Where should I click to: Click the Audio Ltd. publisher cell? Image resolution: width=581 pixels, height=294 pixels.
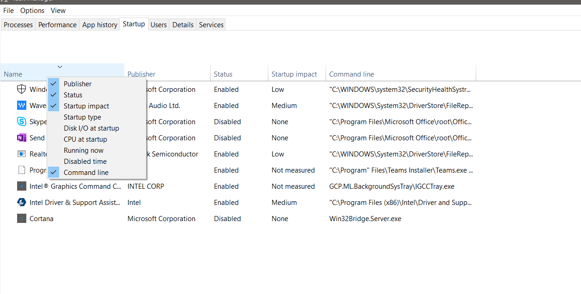[163, 105]
